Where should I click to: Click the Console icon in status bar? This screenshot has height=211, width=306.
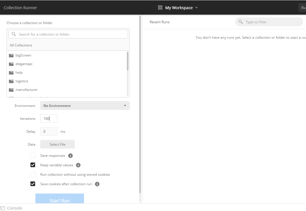(x=3, y=208)
